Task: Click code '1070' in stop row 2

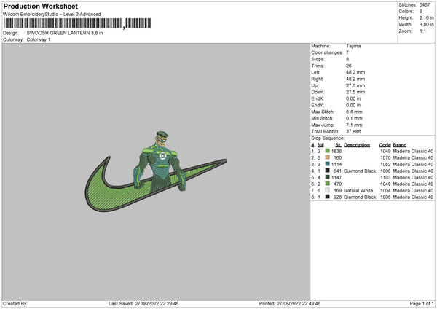Action: click(x=385, y=158)
